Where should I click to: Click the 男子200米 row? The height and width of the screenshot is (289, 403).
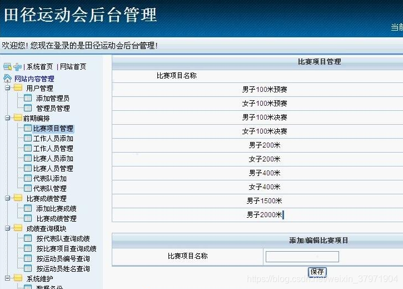(x=257, y=145)
